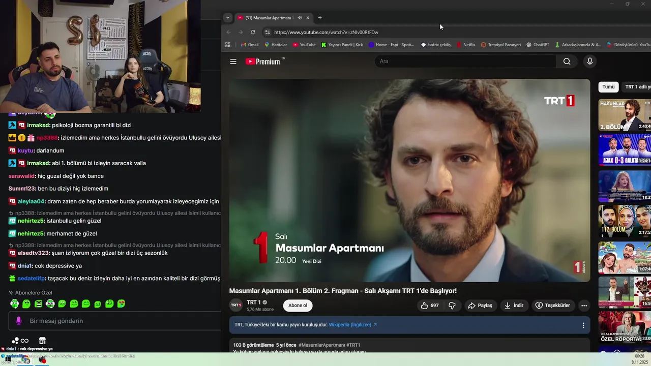Open Masumlar Apartmanı 2. Bölüm suggested video
The width and height of the screenshot is (651, 366).
[x=625, y=115]
